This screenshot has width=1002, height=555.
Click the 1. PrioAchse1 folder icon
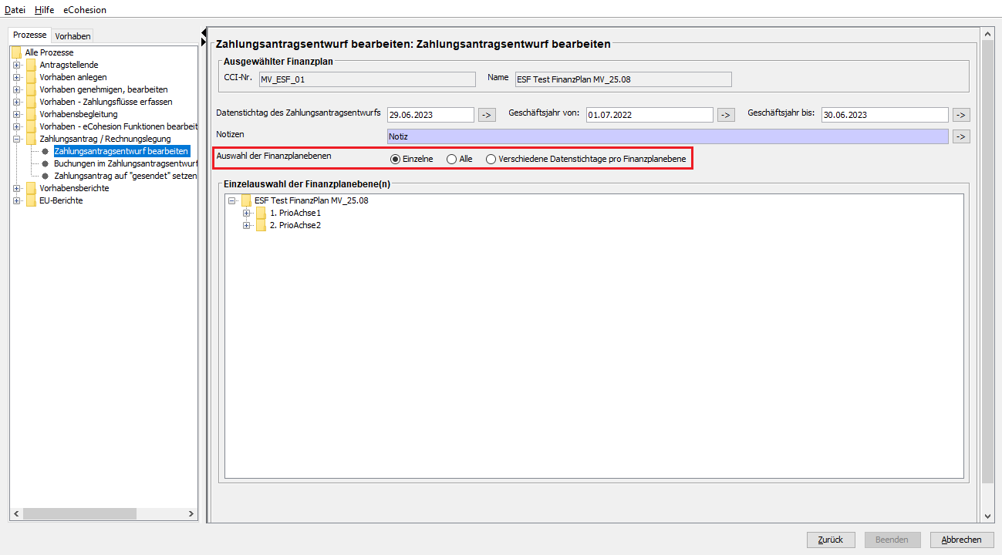261,213
